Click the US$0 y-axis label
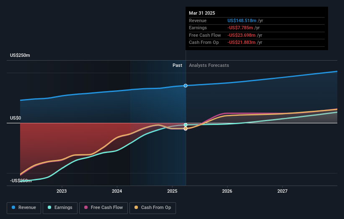Image resolution: width=344 pixels, height=219 pixels. pyautogui.click(x=16, y=118)
